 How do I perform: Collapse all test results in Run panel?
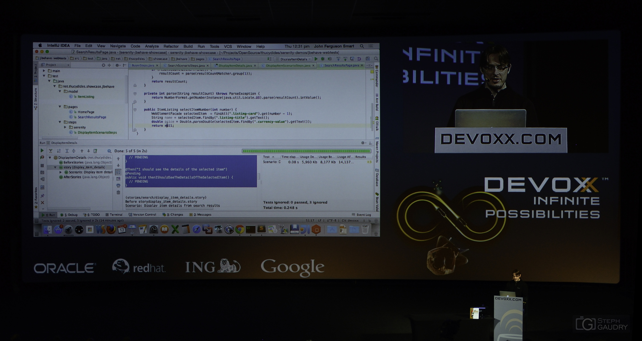coord(74,151)
